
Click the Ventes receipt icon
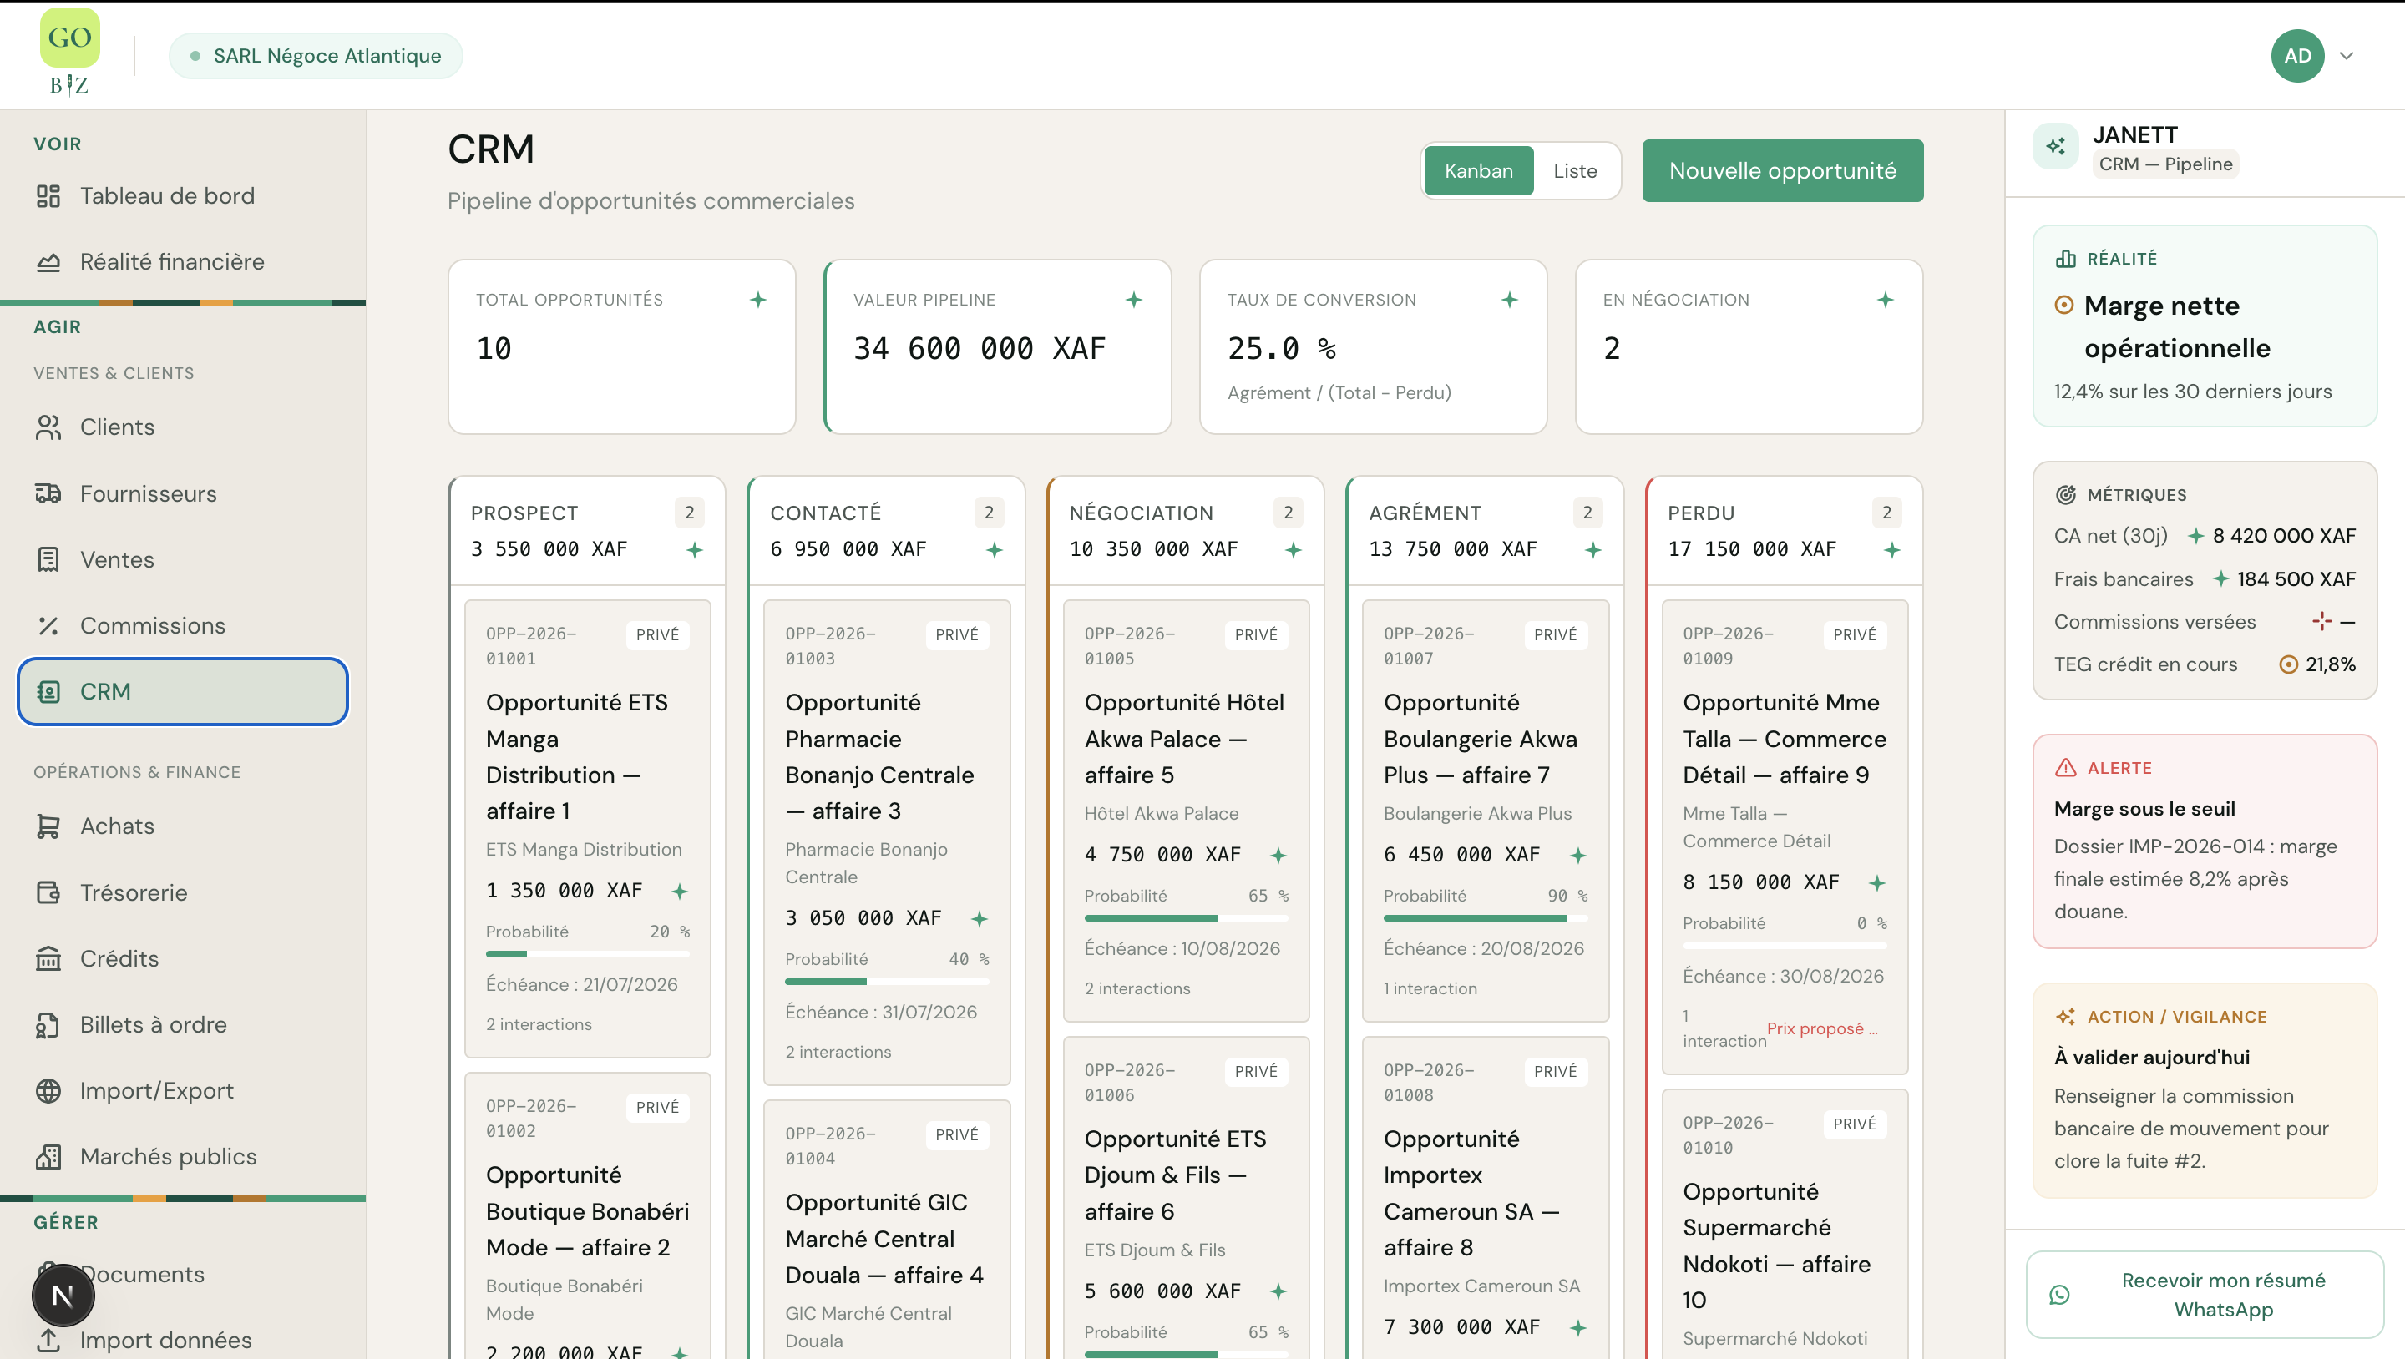pos(48,560)
